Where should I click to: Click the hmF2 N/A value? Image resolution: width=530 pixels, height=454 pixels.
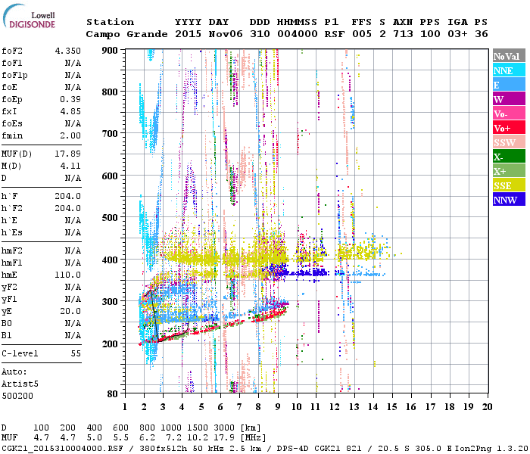tap(73, 250)
